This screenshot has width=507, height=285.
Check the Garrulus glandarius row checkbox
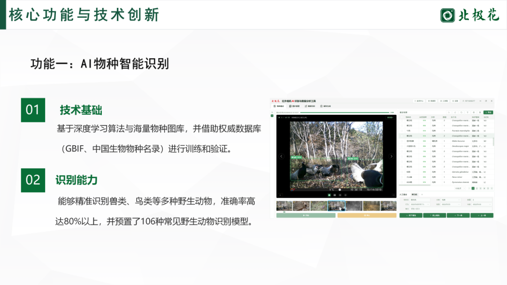click(x=402, y=172)
